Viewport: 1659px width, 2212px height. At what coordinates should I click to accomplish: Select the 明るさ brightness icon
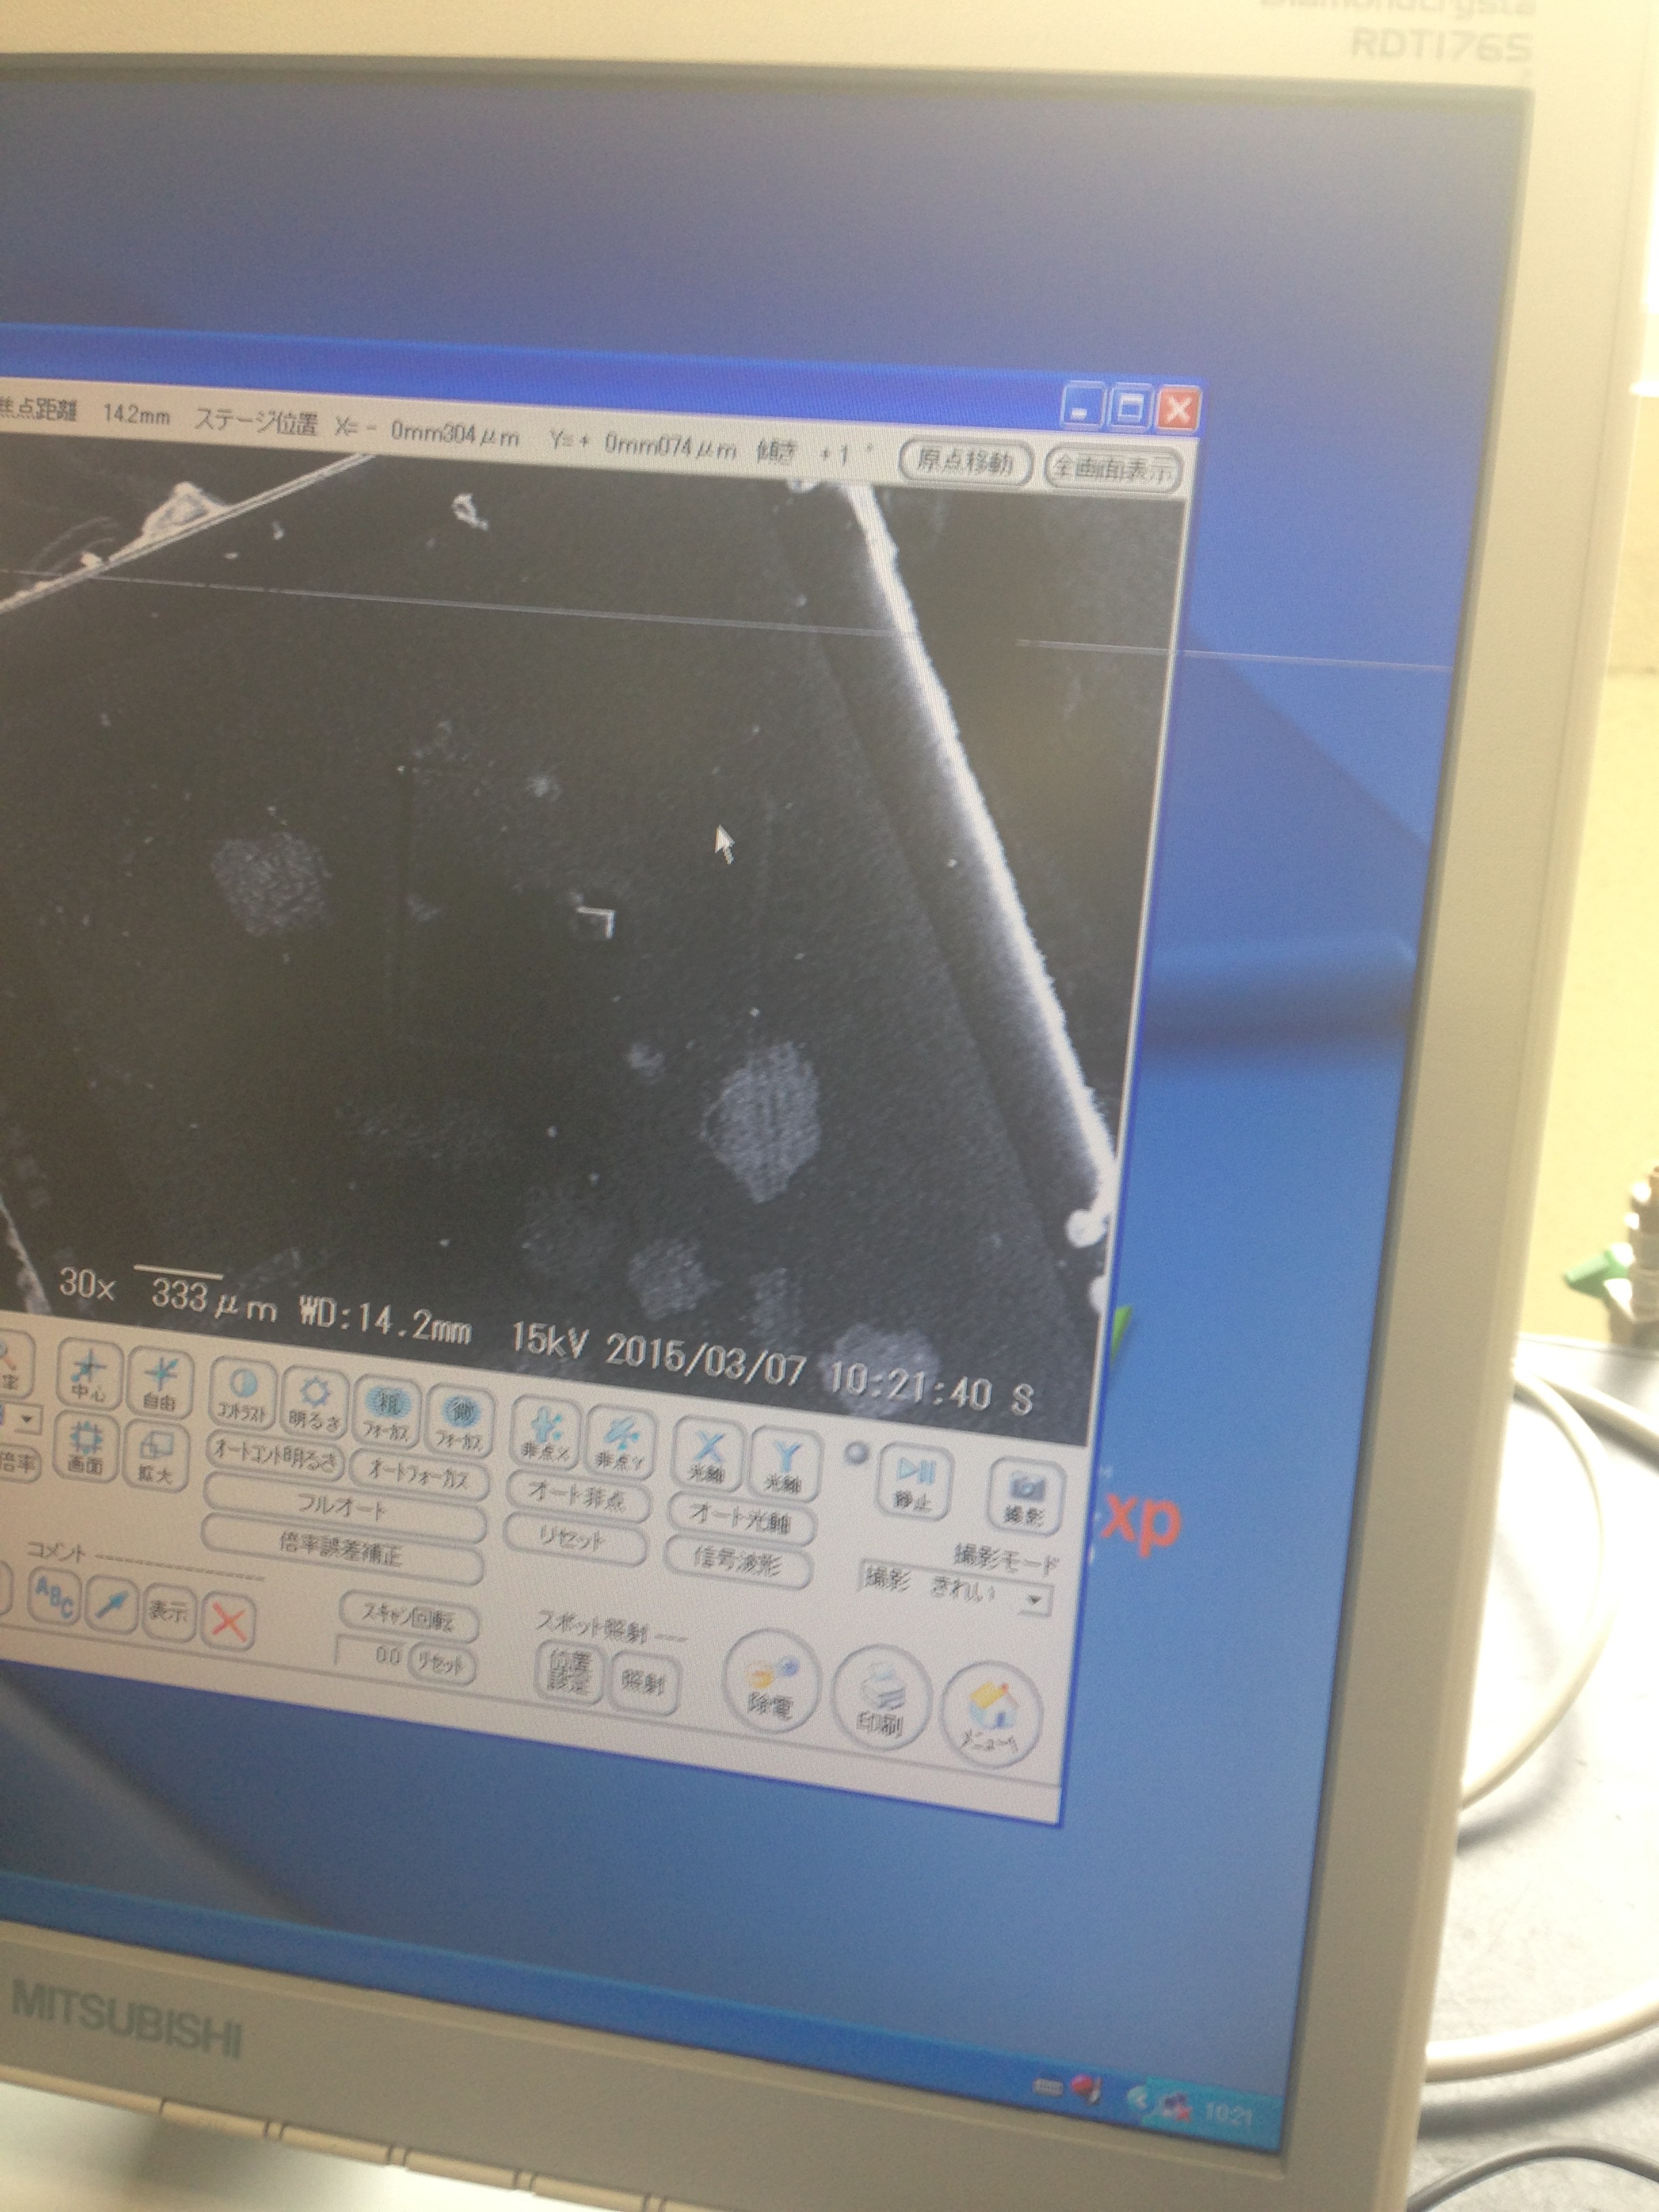(314, 1403)
